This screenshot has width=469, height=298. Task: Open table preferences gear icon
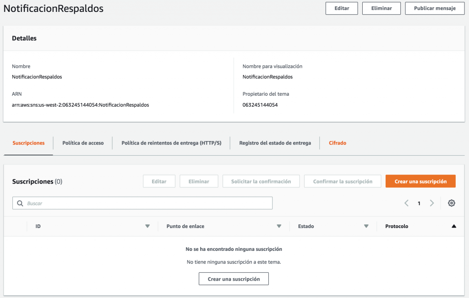tap(451, 203)
